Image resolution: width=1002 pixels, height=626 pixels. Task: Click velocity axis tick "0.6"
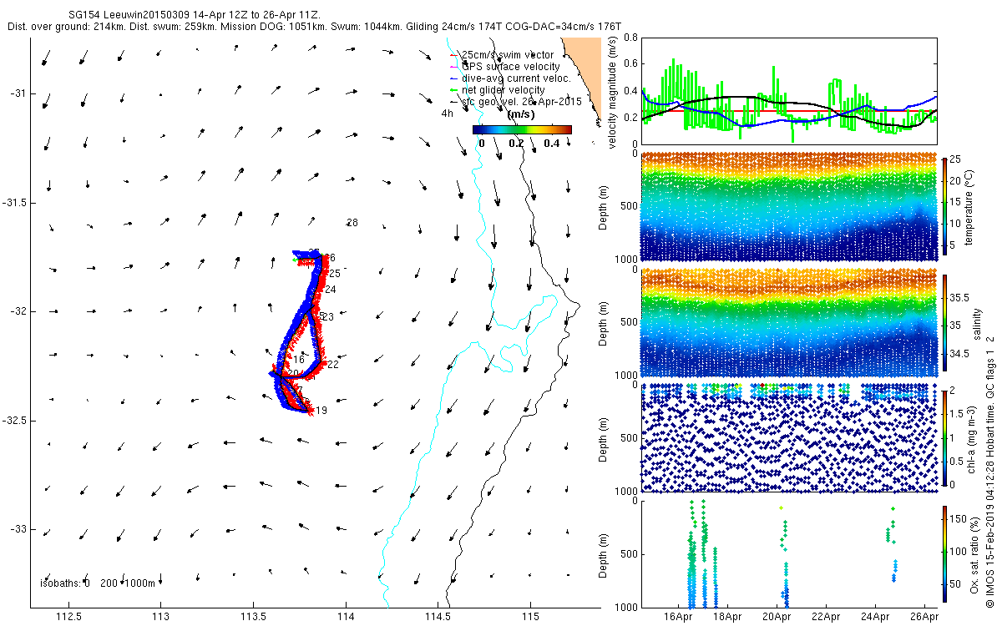pos(631,64)
